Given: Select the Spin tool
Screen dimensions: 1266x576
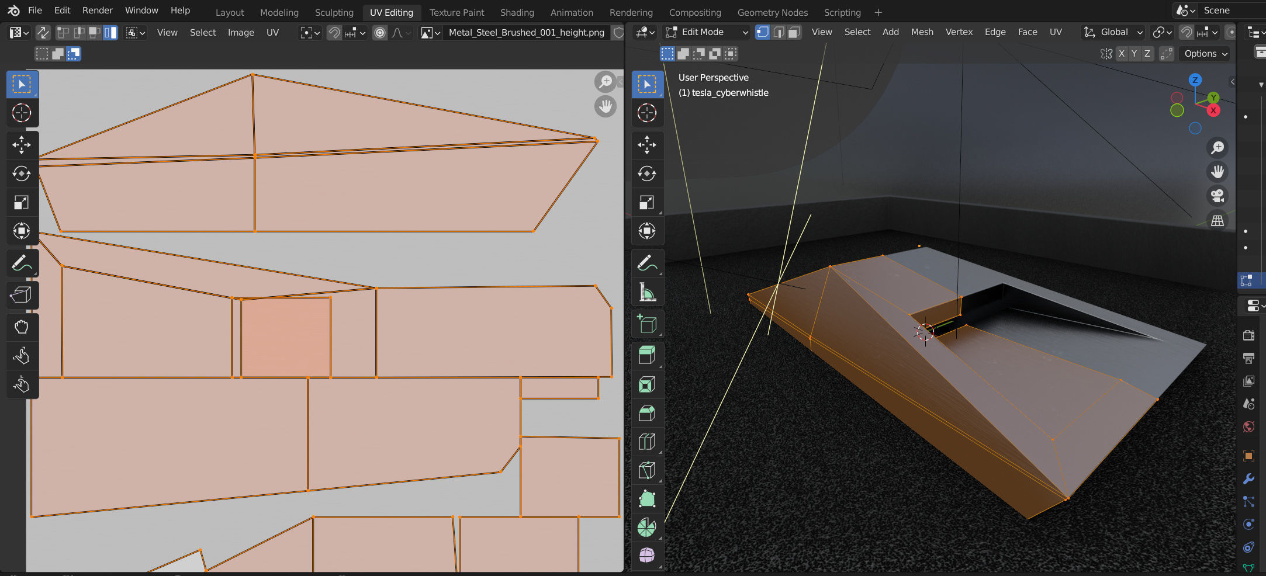Looking at the screenshot, I should pyautogui.click(x=647, y=528).
